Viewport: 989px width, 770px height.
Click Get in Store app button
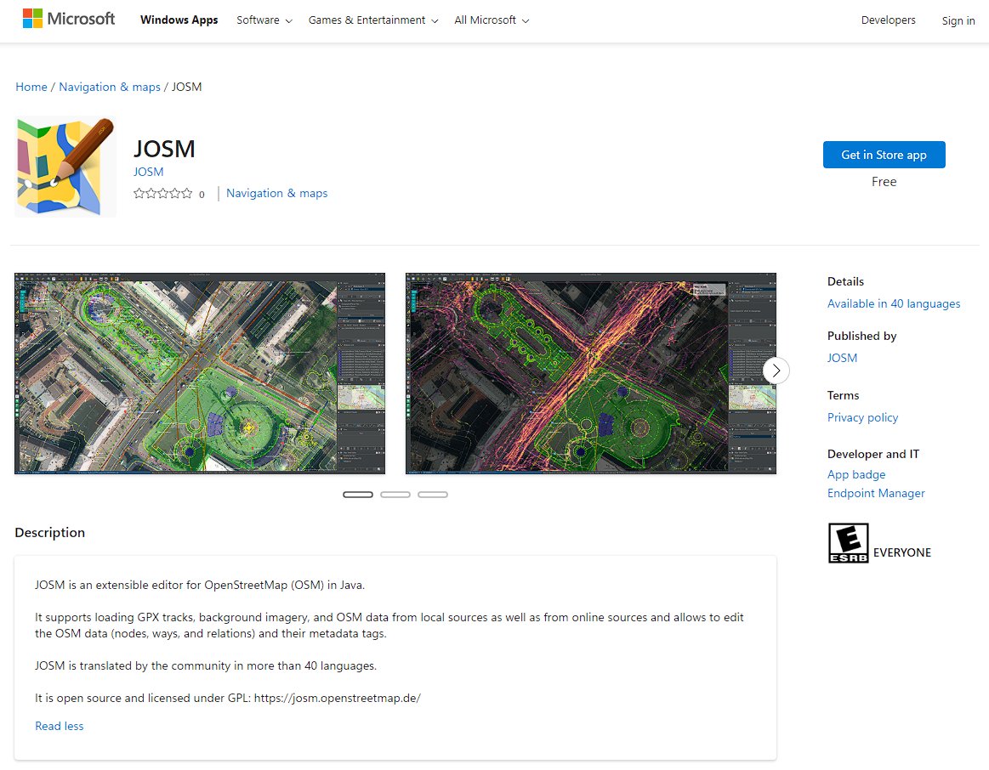(x=884, y=155)
